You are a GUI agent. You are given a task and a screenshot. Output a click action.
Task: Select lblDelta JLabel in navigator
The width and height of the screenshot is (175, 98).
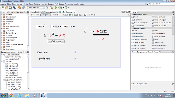pyautogui.click(x=14, y=87)
